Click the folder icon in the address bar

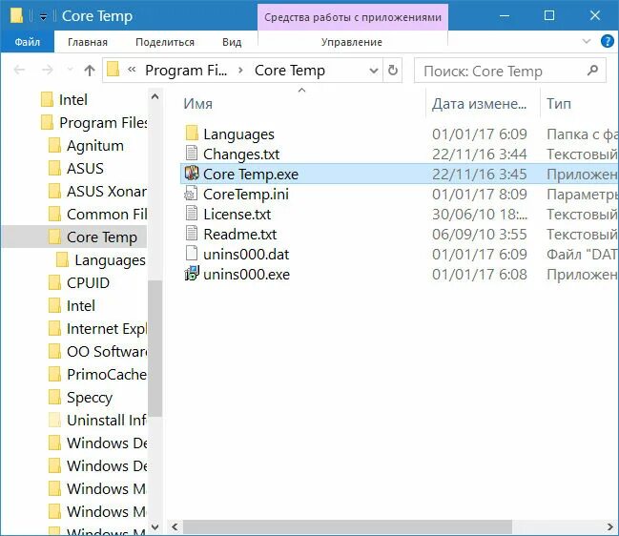(x=113, y=71)
